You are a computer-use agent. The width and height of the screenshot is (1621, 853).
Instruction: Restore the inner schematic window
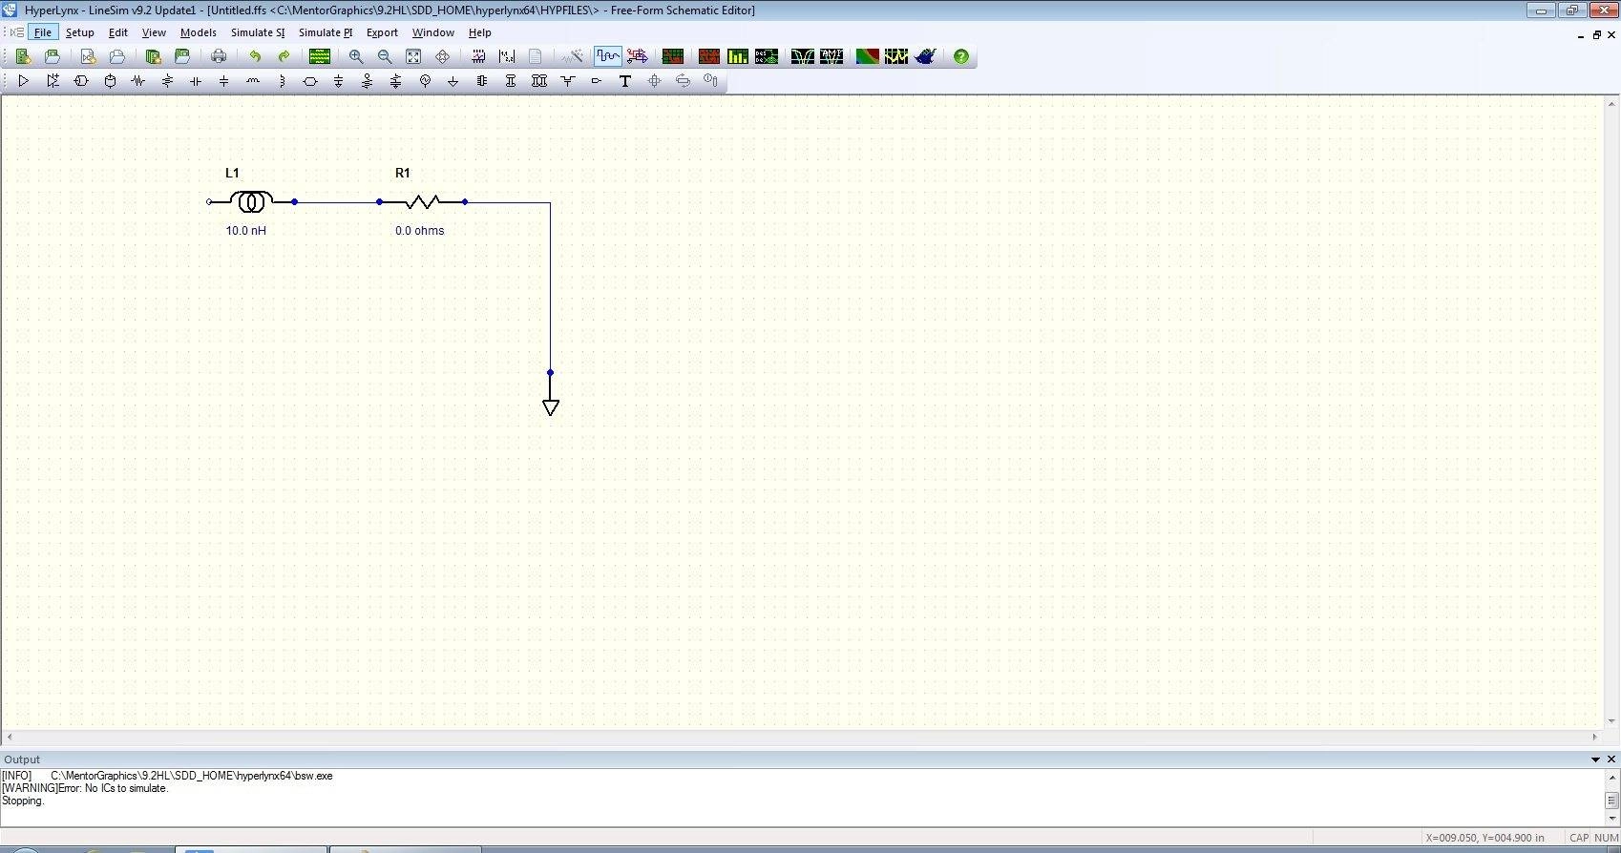click(1596, 35)
